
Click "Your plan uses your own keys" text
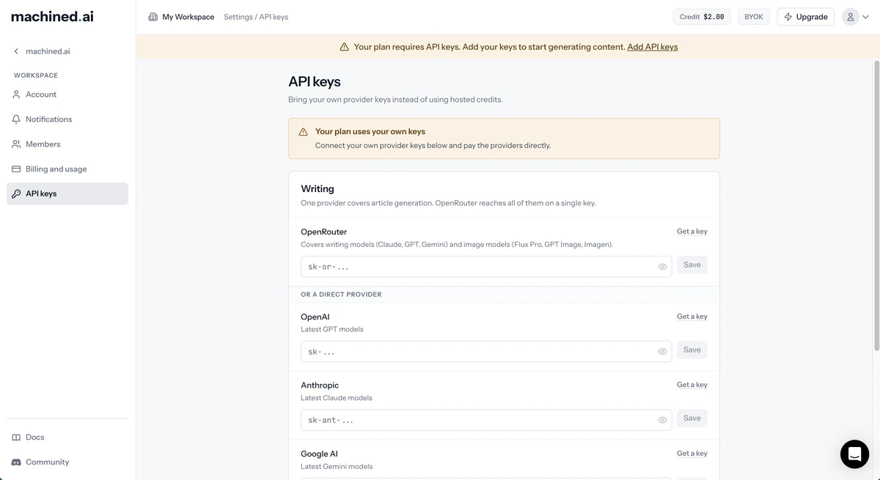tap(370, 132)
